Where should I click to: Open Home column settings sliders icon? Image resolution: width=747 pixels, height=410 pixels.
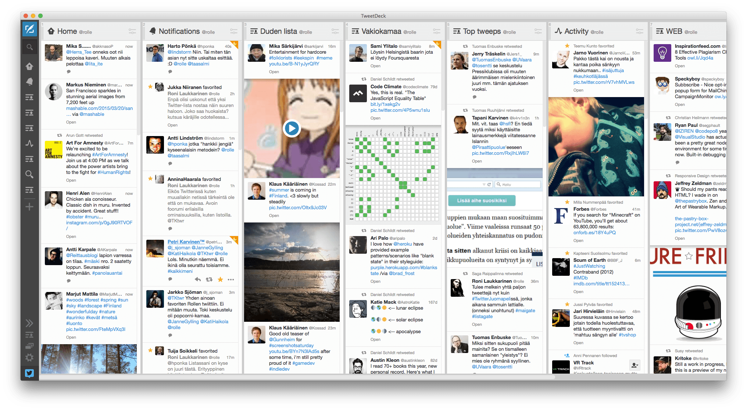[132, 31]
